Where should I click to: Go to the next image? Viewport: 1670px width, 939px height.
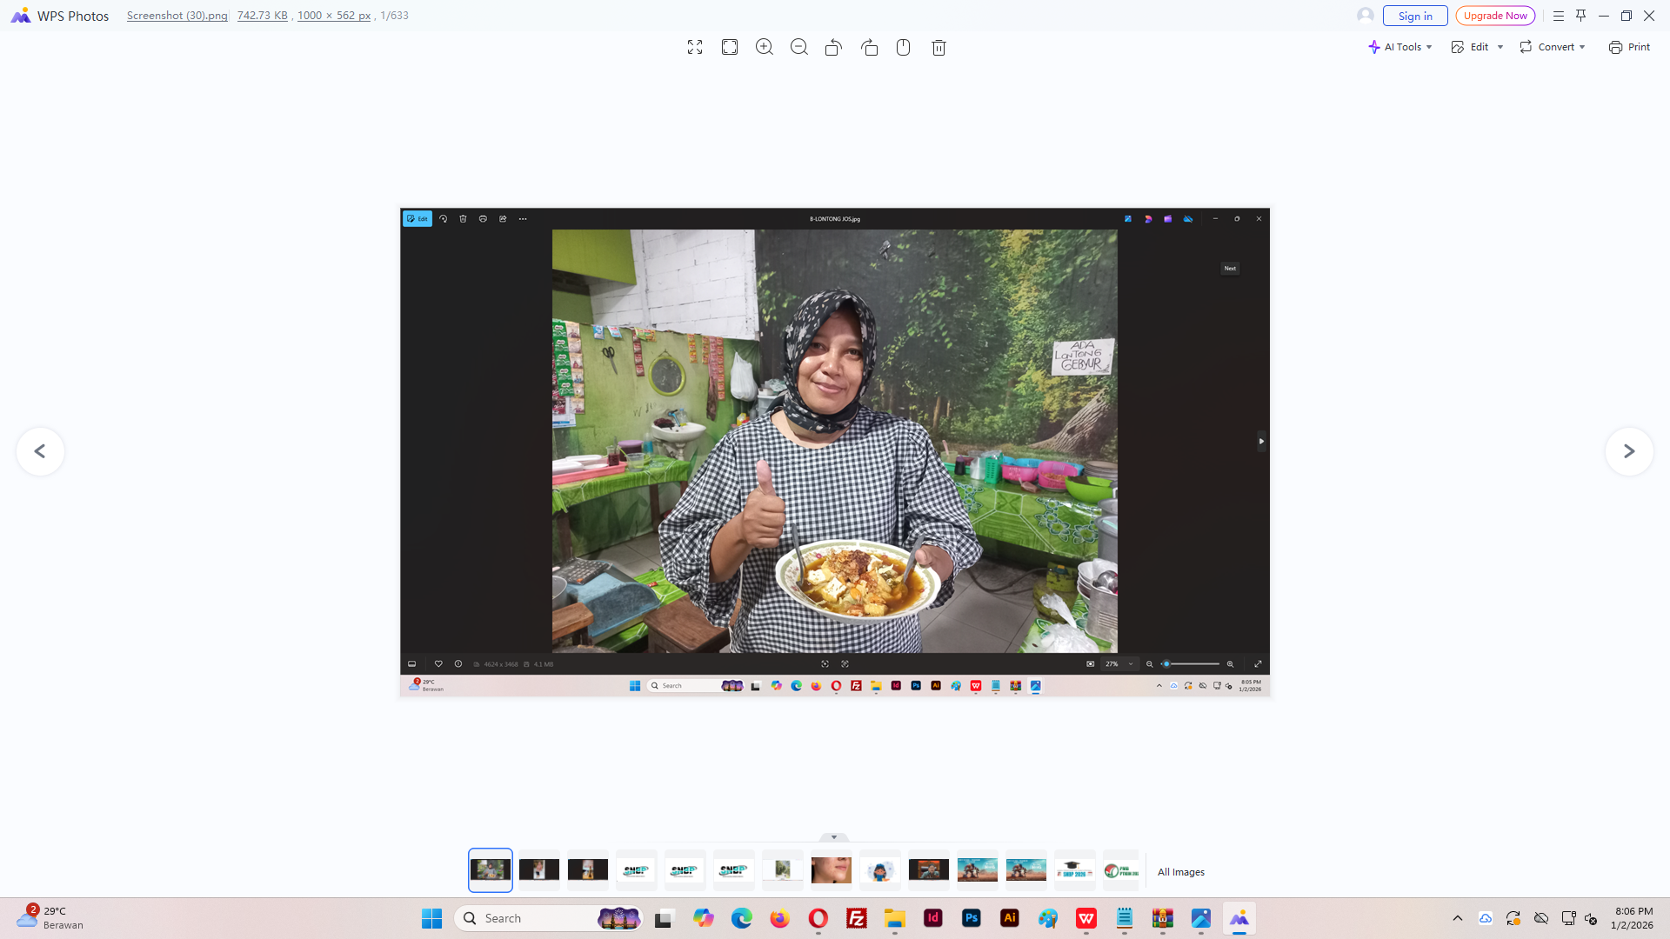coord(1629,451)
